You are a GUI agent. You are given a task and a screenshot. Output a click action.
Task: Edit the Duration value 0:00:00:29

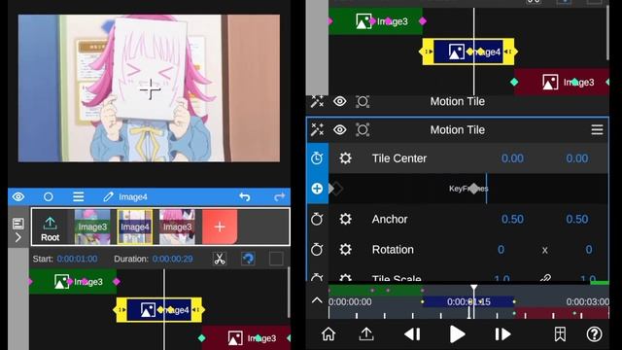173,259
